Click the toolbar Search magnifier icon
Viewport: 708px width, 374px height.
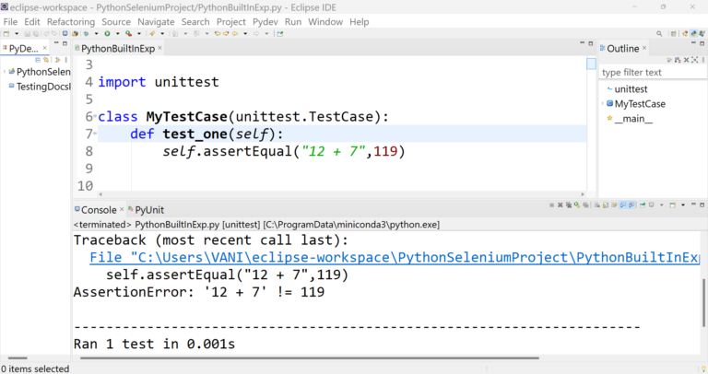tap(659, 33)
